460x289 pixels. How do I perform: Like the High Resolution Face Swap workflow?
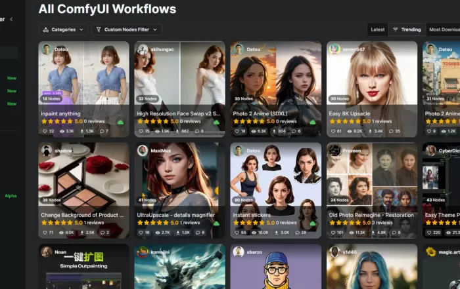click(141, 131)
